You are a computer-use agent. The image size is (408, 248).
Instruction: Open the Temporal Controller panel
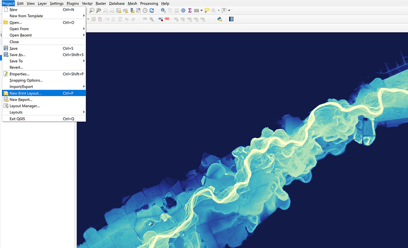click(144, 10)
